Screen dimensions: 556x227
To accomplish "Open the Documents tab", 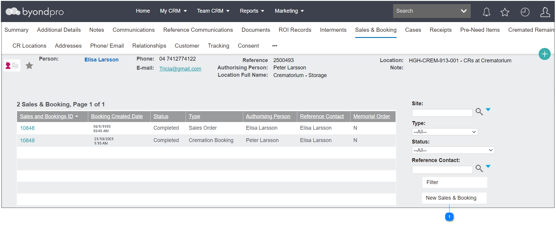I will tap(256, 30).
